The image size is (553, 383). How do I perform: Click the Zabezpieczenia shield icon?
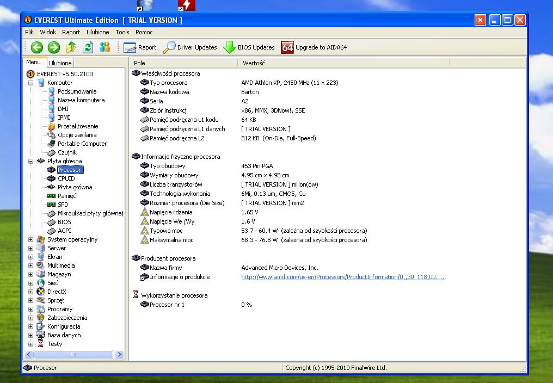click(x=41, y=318)
